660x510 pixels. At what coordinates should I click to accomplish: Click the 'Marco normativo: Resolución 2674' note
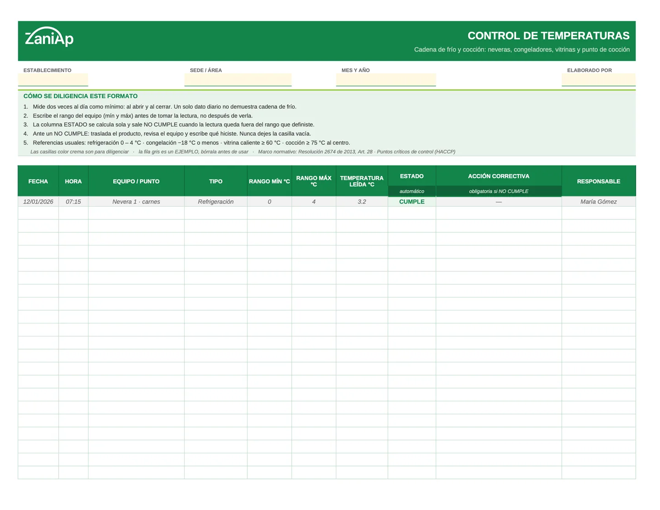pos(357,152)
